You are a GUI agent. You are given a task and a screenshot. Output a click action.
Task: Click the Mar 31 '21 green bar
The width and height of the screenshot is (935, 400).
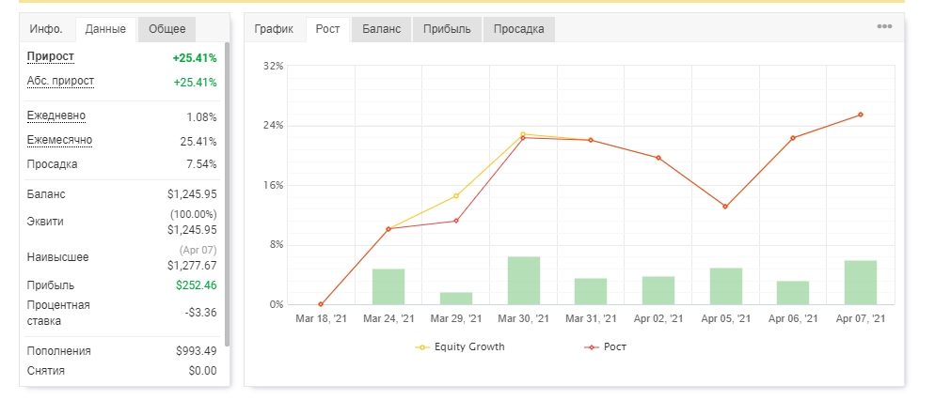(591, 292)
